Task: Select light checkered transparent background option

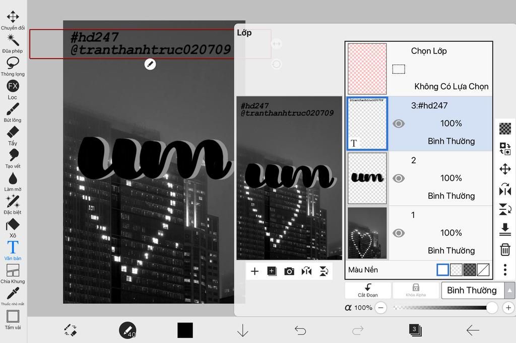Action: pyautogui.click(x=456, y=269)
